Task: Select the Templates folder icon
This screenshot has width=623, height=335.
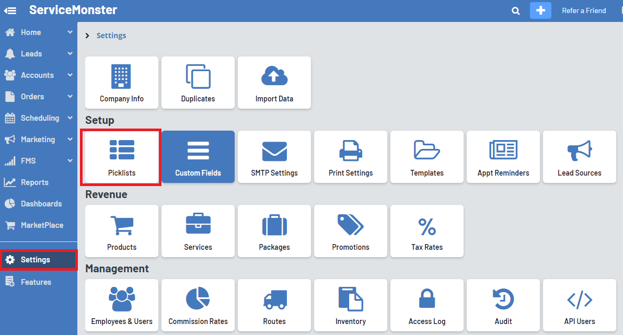Action: (x=427, y=151)
